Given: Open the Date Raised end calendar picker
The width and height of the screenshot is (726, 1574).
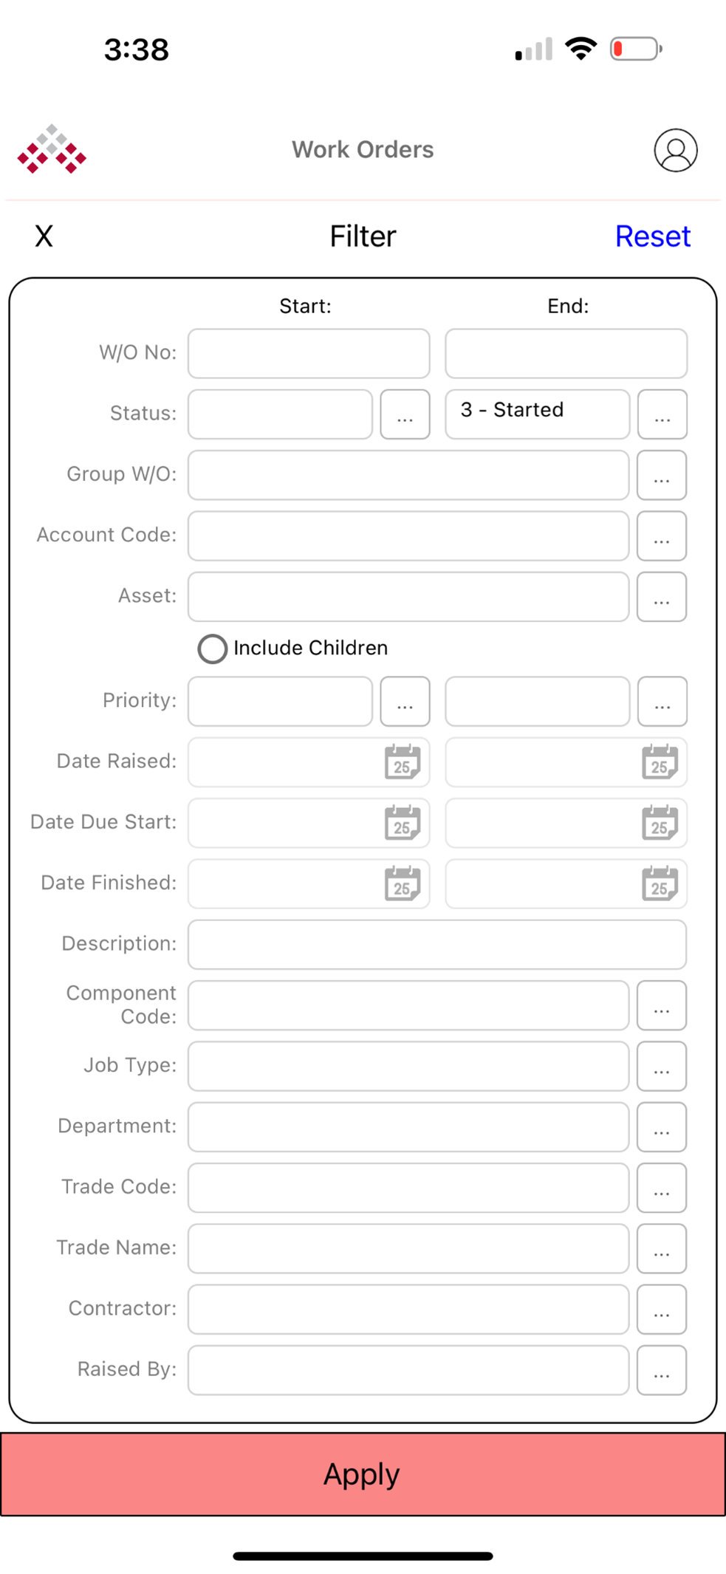Looking at the screenshot, I should point(660,762).
